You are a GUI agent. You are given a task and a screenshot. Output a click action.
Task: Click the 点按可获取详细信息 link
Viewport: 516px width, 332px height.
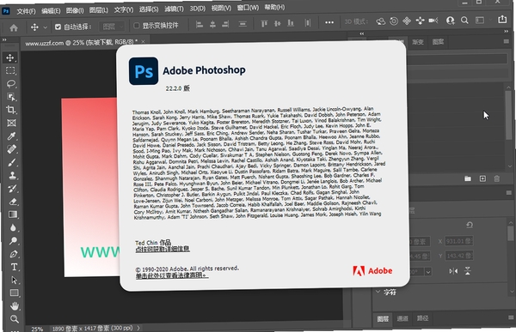(x=163, y=249)
